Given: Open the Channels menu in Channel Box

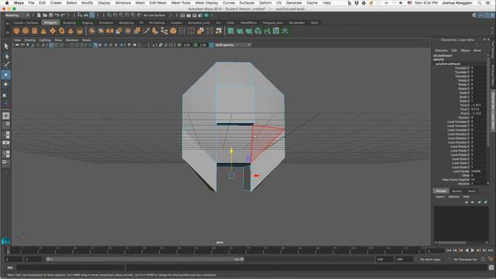Looking at the screenshot, I should coord(441,50).
